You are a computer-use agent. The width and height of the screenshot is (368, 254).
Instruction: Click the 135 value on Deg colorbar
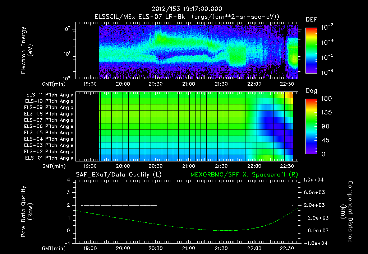[326, 113]
